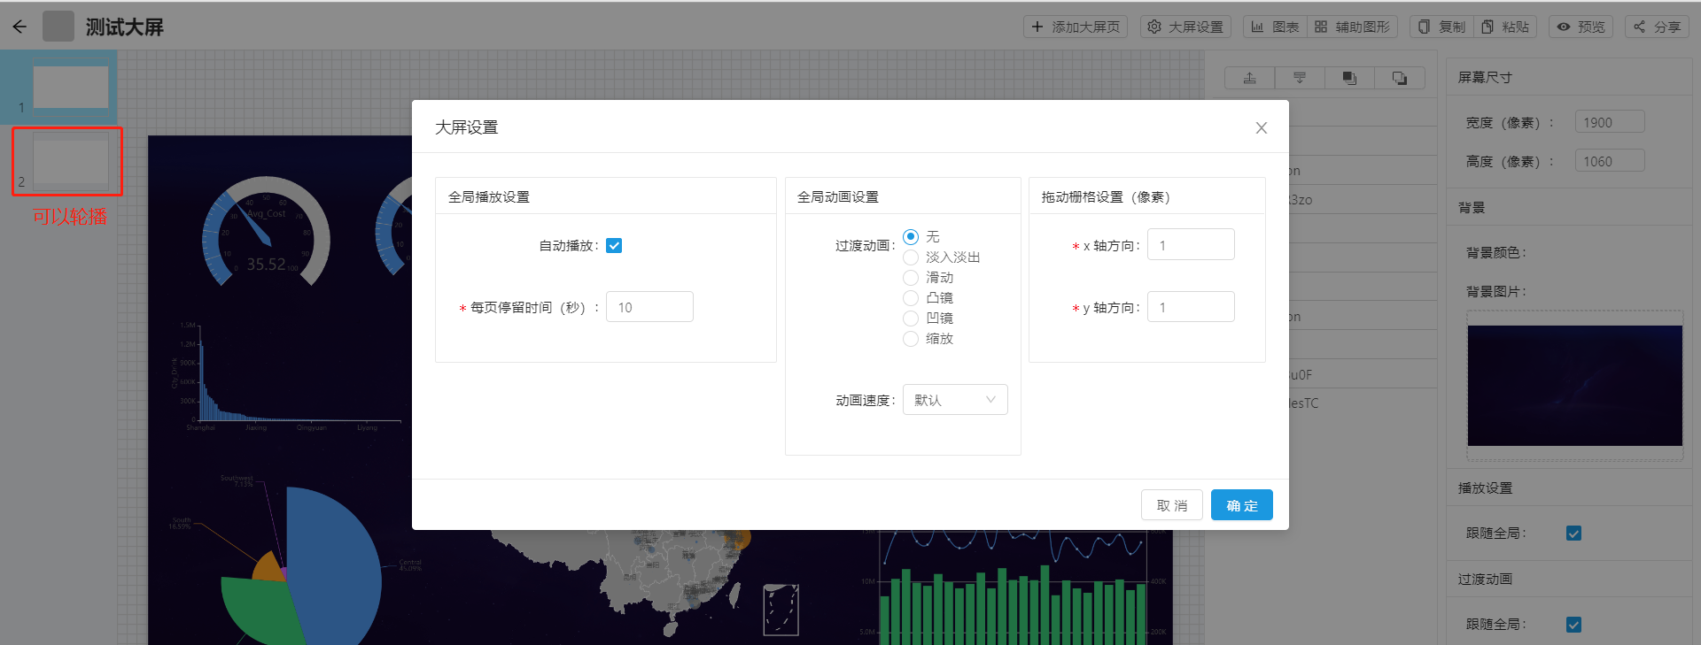Click the 每页停留时间 seconds input field
Screen dimensions: 1701x645
649,307
